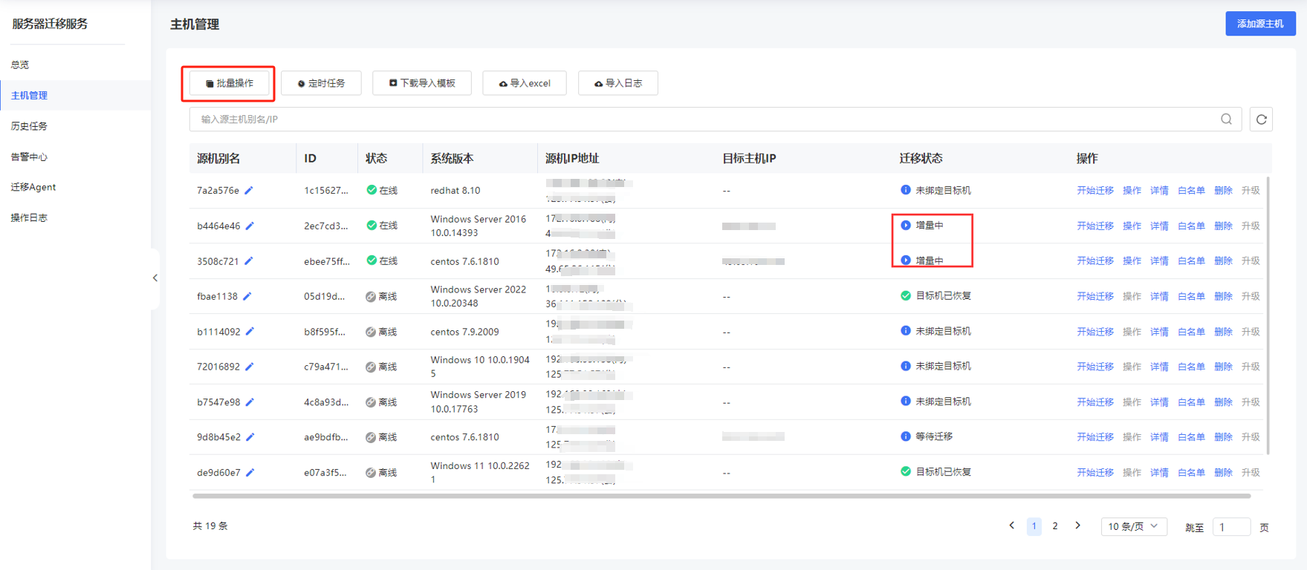Viewport: 1307px width, 570px height.
Task: Click the search magnifier icon
Action: tap(1226, 119)
